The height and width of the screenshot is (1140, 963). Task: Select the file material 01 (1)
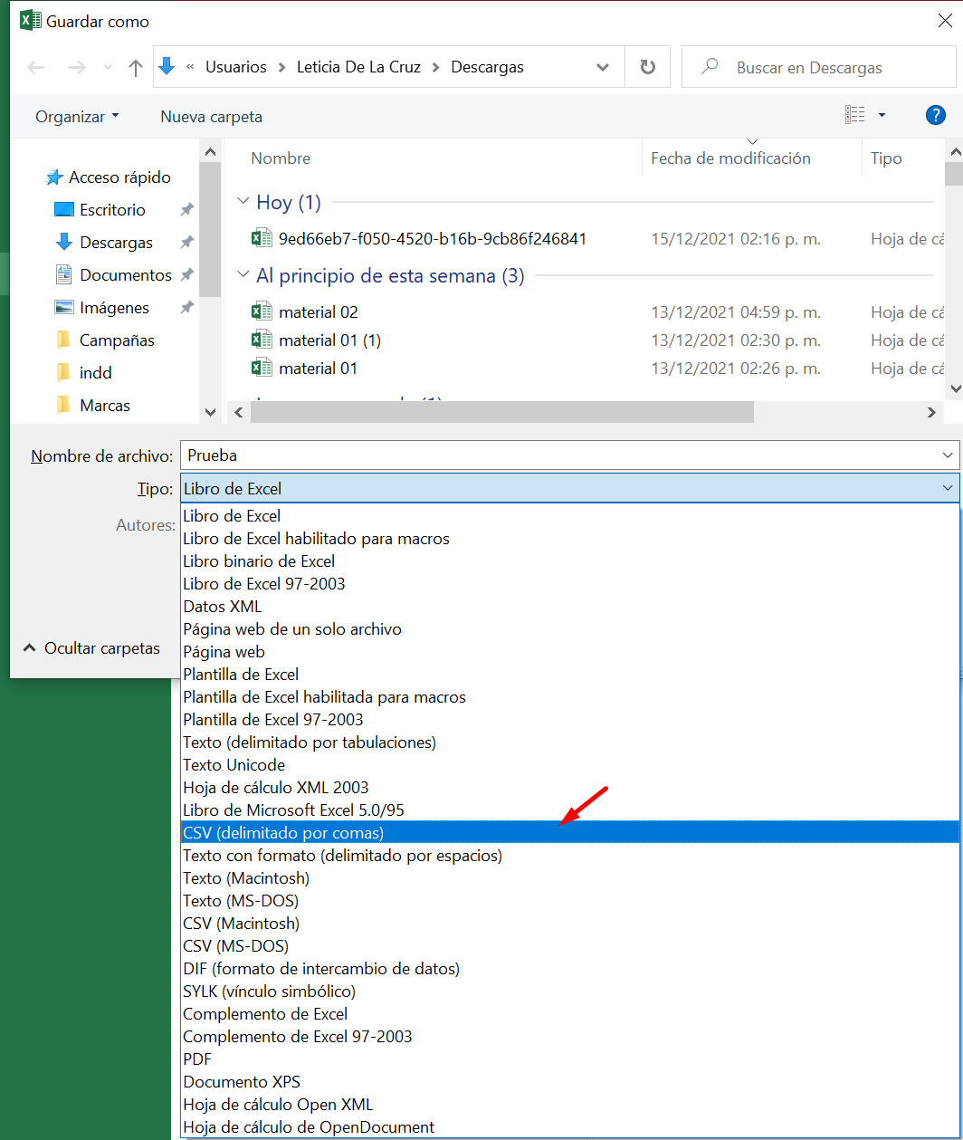click(x=329, y=340)
